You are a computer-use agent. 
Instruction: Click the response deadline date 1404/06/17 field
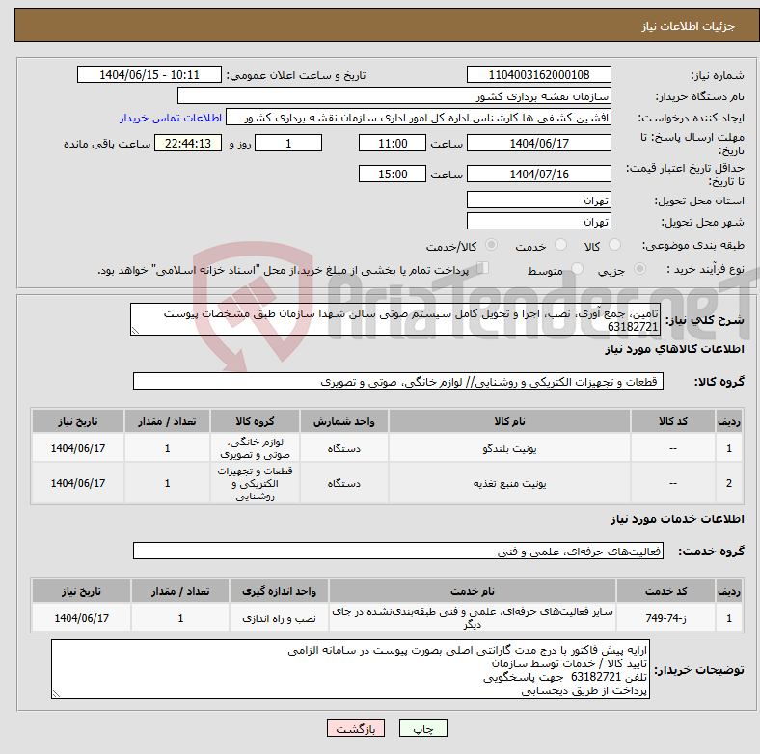[x=538, y=143]
